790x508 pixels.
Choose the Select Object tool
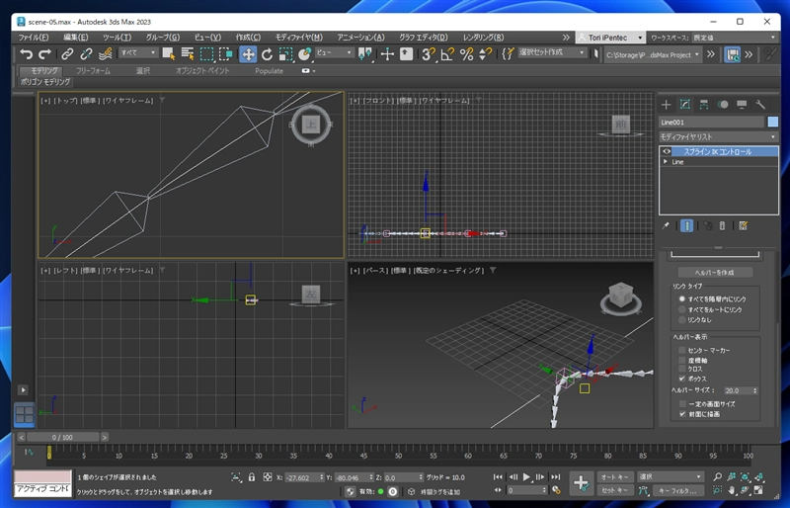pos(168,54)
